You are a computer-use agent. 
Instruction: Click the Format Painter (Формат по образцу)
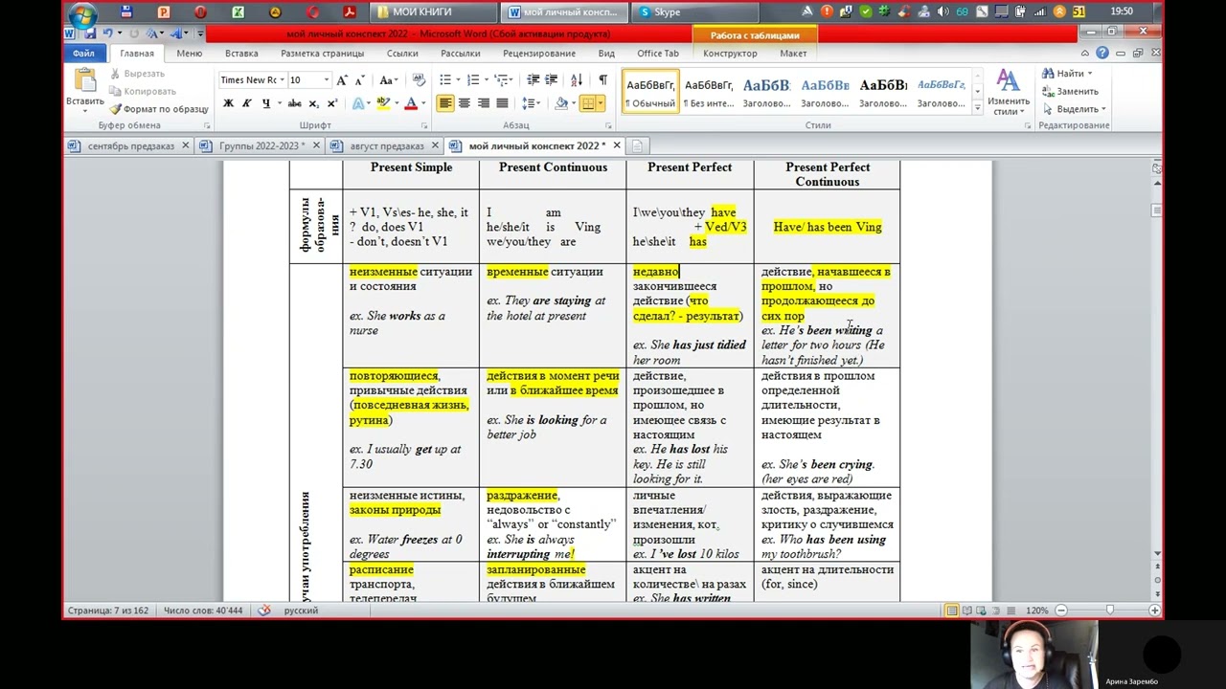click(x=159, y=109)
